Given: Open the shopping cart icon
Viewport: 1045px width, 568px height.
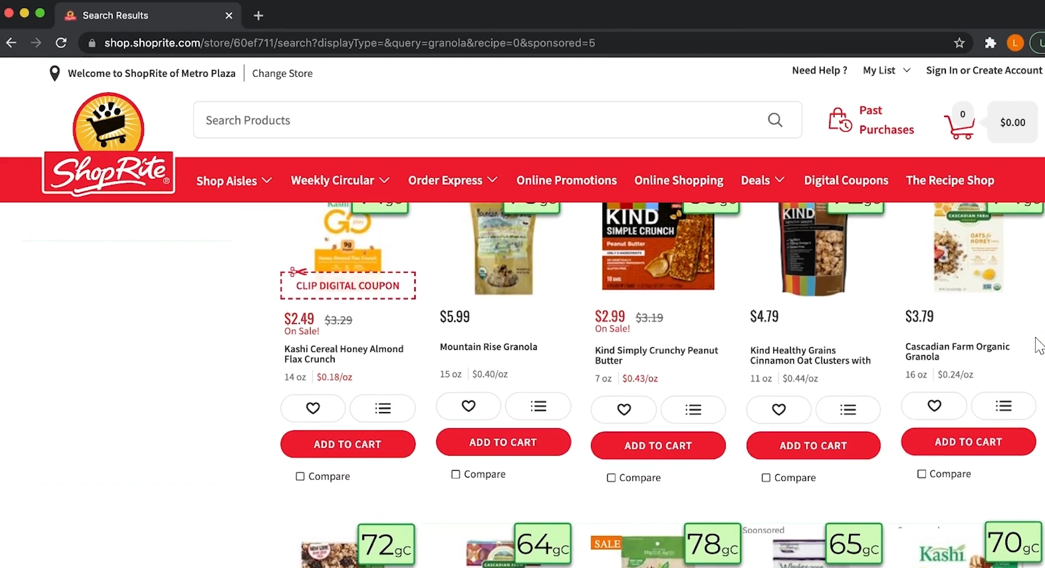Looking at the screenshot, I should point(959,124).
